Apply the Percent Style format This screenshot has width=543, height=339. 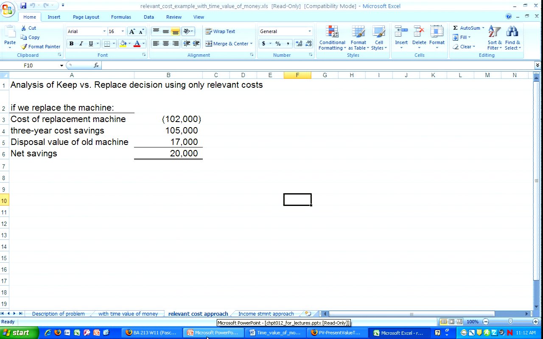point(278,44)
